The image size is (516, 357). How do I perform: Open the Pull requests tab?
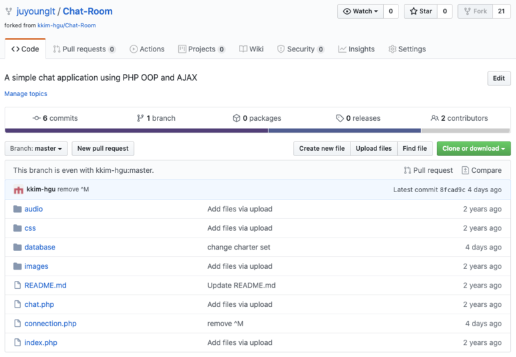coord(84,49)
